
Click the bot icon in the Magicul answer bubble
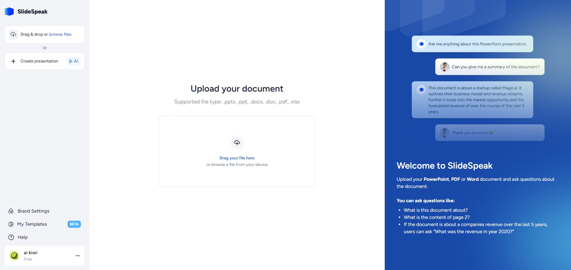click(421, 90)
